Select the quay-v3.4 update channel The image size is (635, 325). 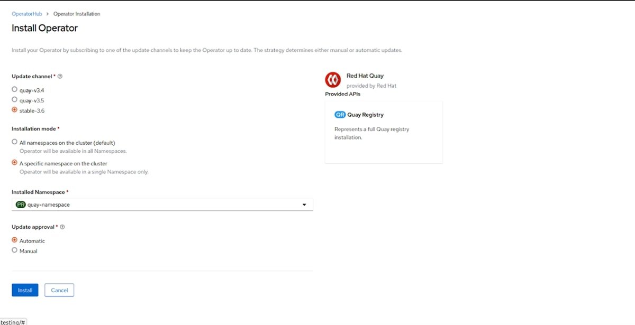tap(14, 89)
